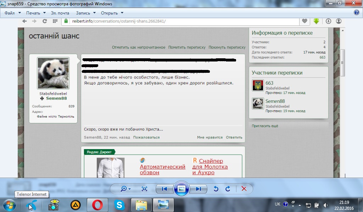Click the Telenor Internet taskbar icon
This screenshot has width=363, height=212.
(x=32, y=205)
